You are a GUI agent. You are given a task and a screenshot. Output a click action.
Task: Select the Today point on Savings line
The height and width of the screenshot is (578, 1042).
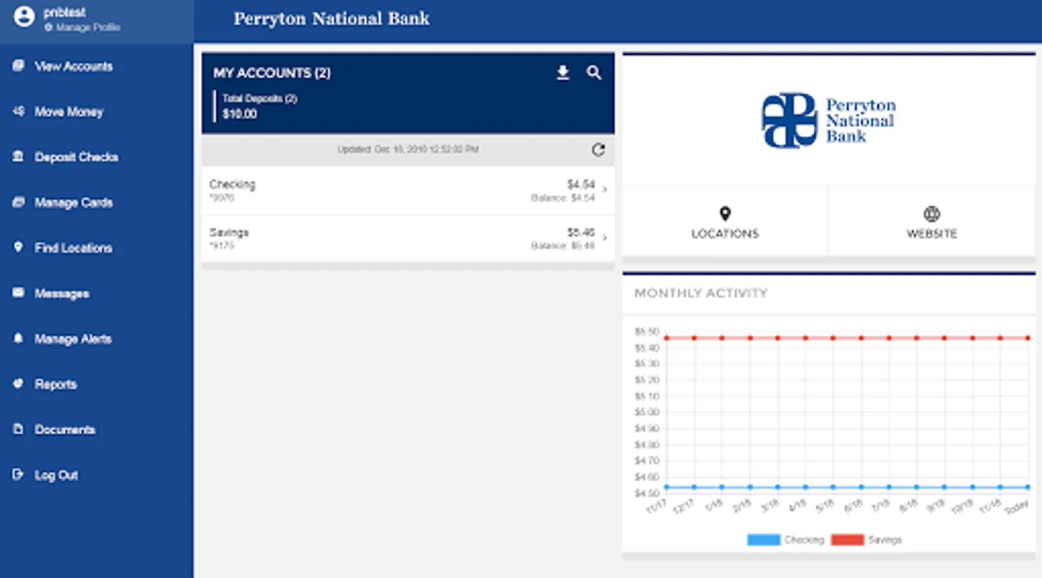tap(1028, 338)
